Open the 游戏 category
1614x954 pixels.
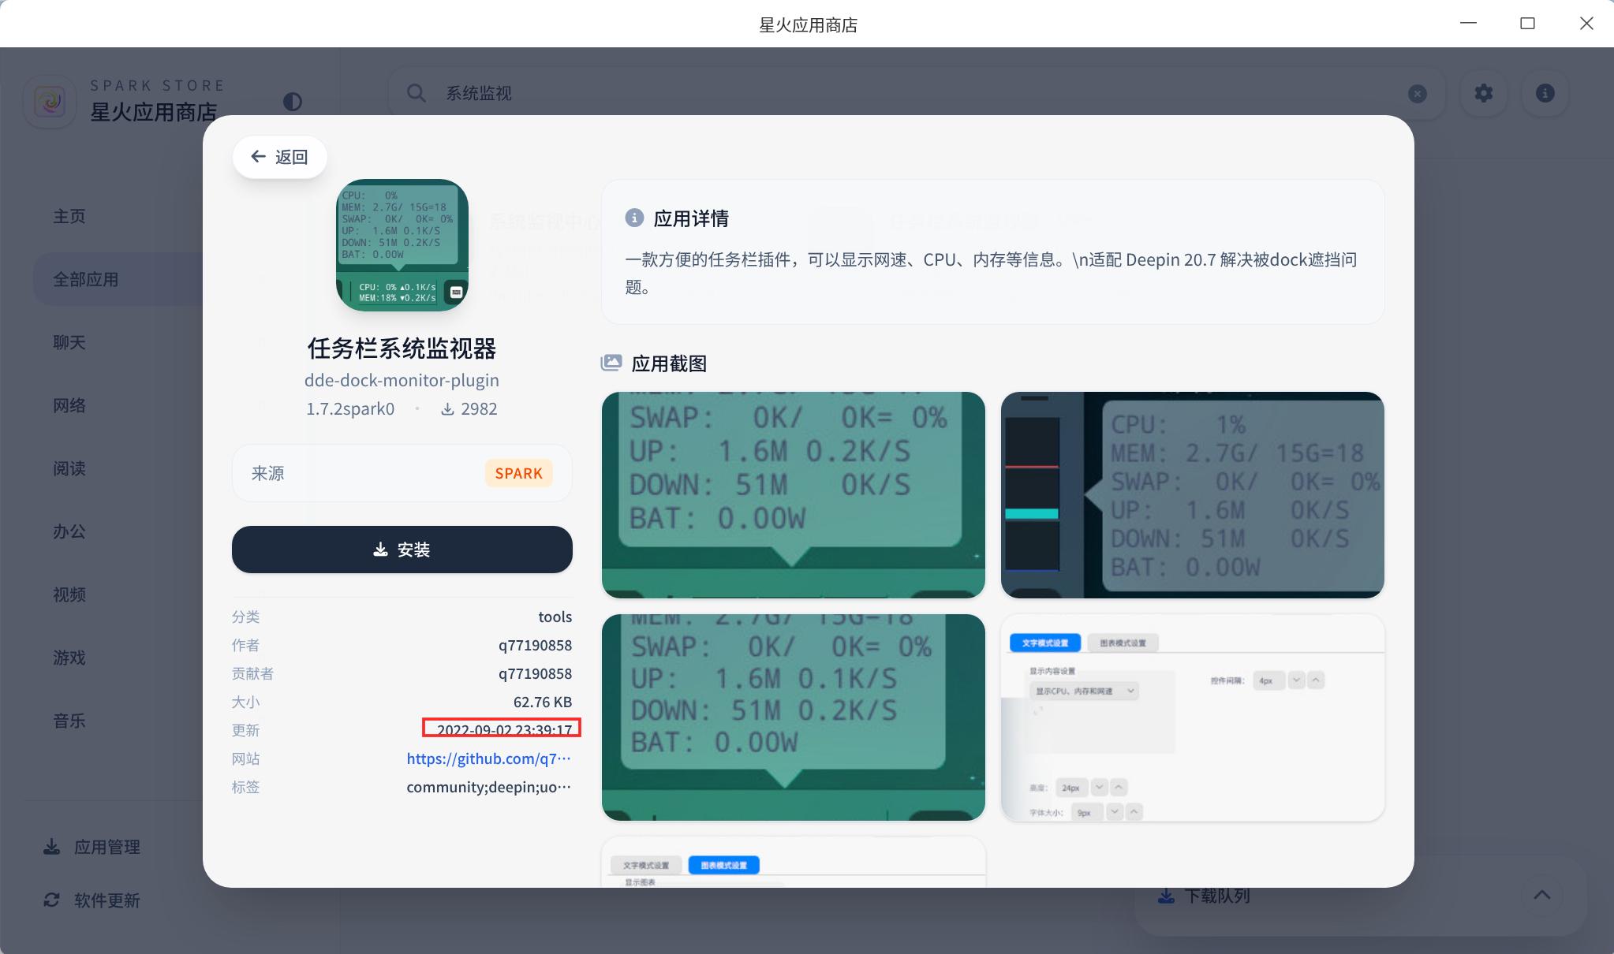[69, 658]
